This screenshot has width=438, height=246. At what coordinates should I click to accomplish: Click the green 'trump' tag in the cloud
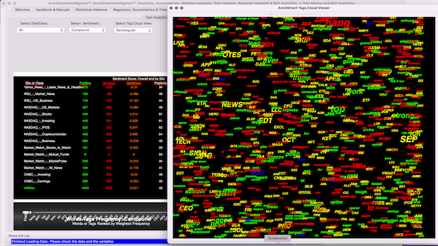[302, 78]
